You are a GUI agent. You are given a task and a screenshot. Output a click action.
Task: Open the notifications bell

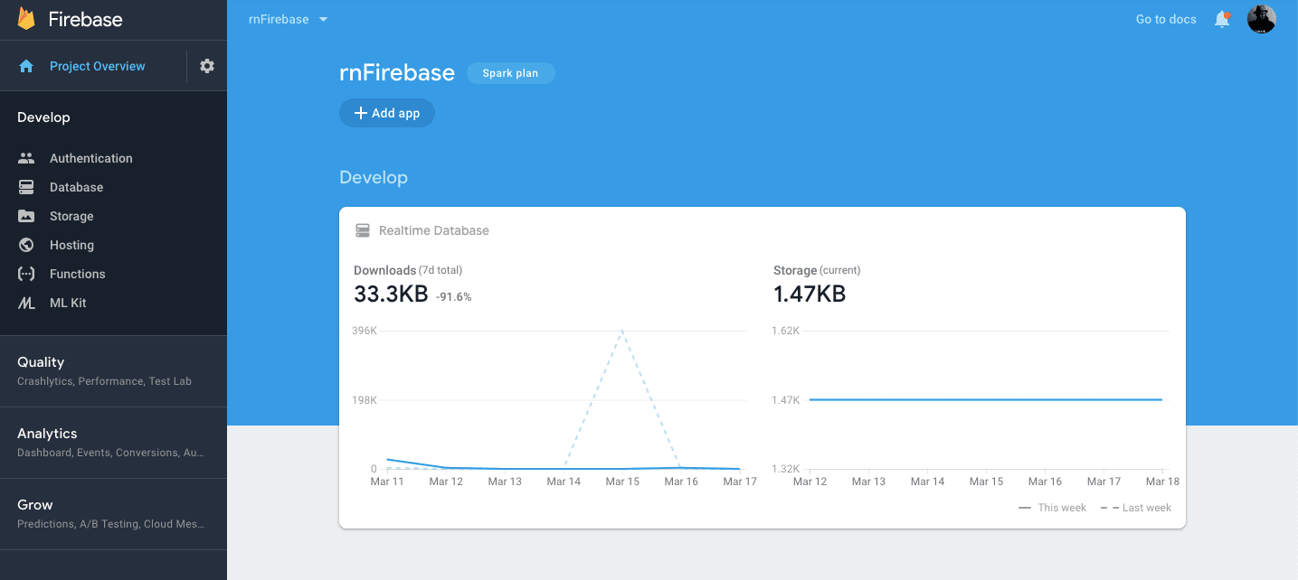(x=1222, y=19)
